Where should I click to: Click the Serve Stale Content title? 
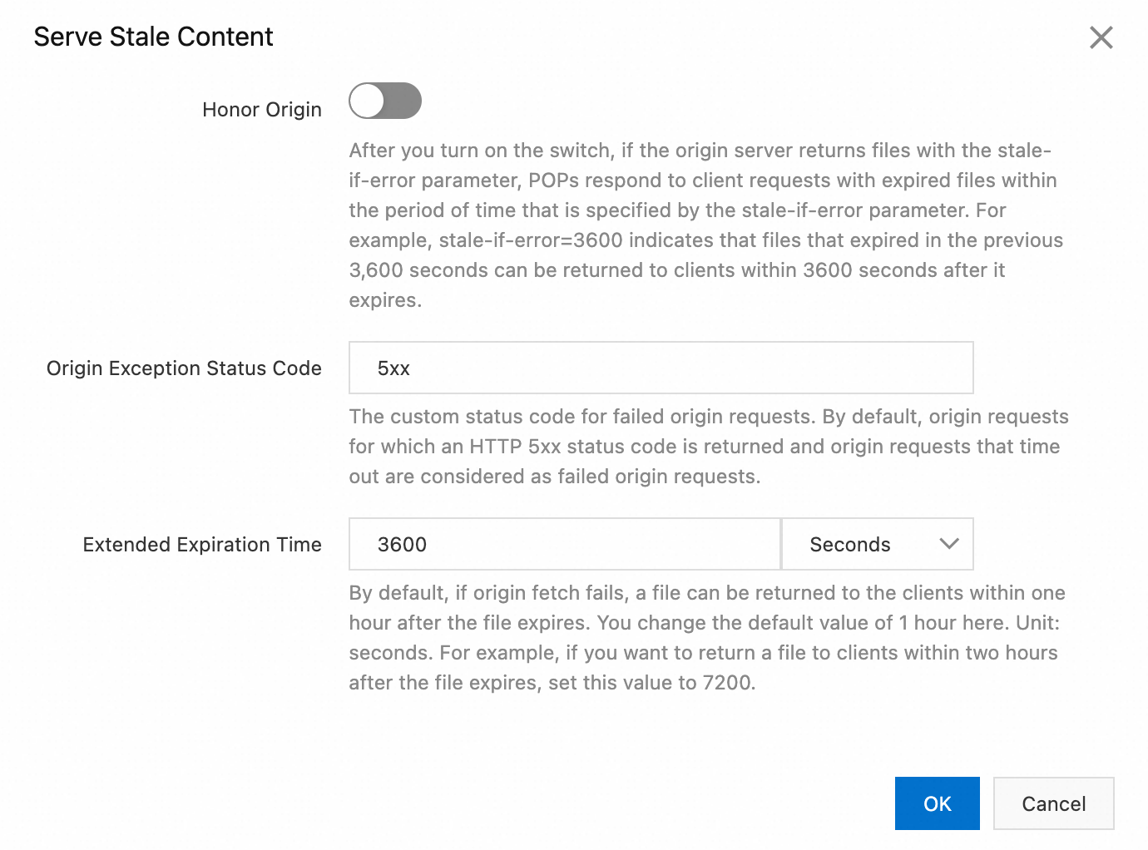(x=153, y=37)
